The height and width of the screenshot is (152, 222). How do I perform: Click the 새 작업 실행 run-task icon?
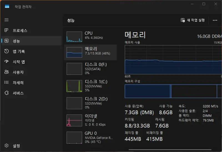pos(183,20)
